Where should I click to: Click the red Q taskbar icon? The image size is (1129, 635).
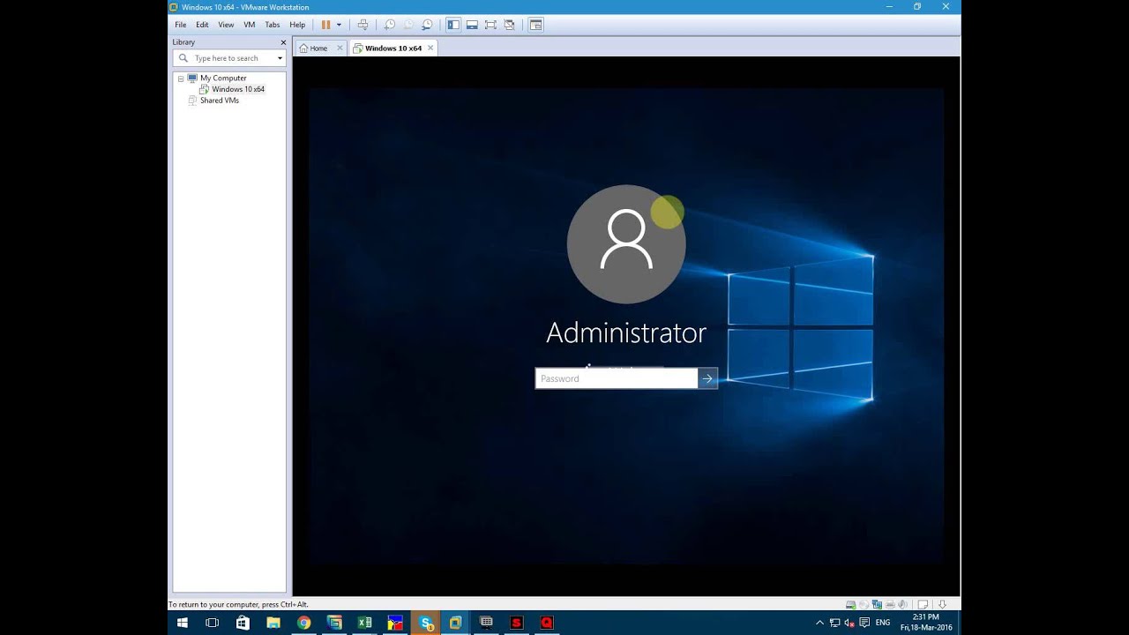coord(547,623)
